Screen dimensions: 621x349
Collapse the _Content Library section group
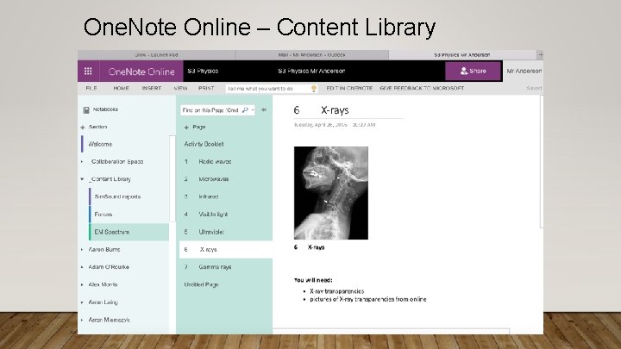[82, 179]
